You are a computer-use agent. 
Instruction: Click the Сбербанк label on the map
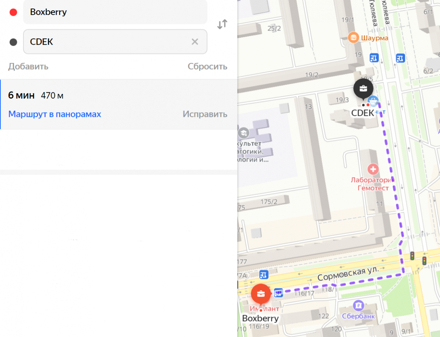pos(359,316)
